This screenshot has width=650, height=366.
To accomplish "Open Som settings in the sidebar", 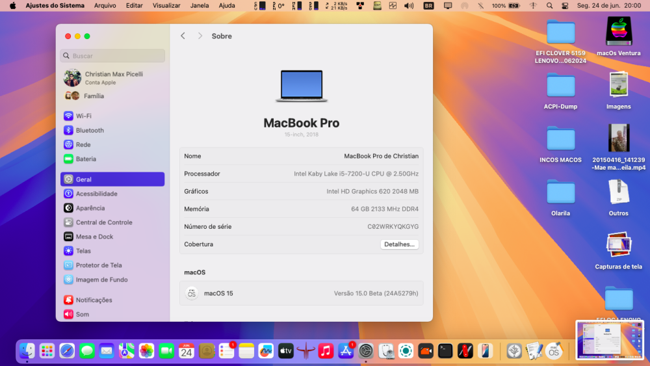I will click(112, 314).
